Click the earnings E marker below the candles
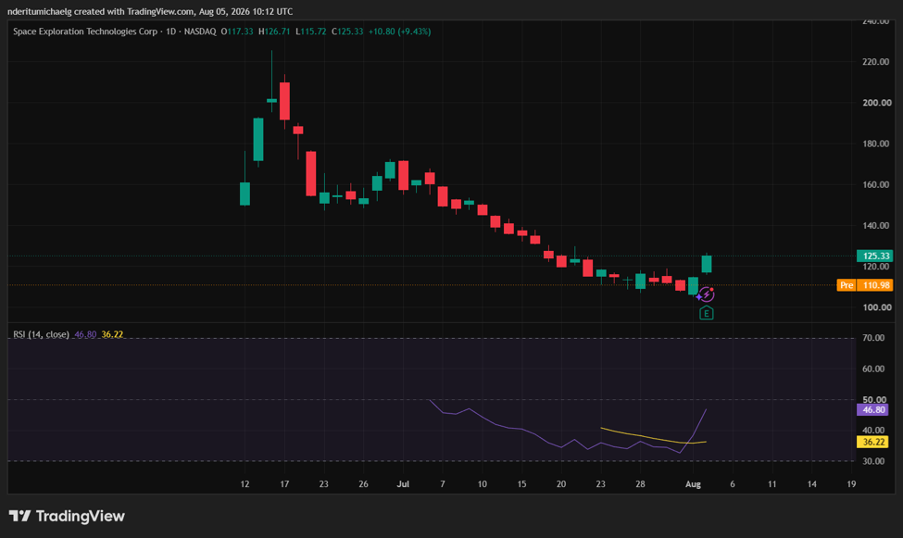This screenshot has width=903, height=538. (x=706, y=313)
